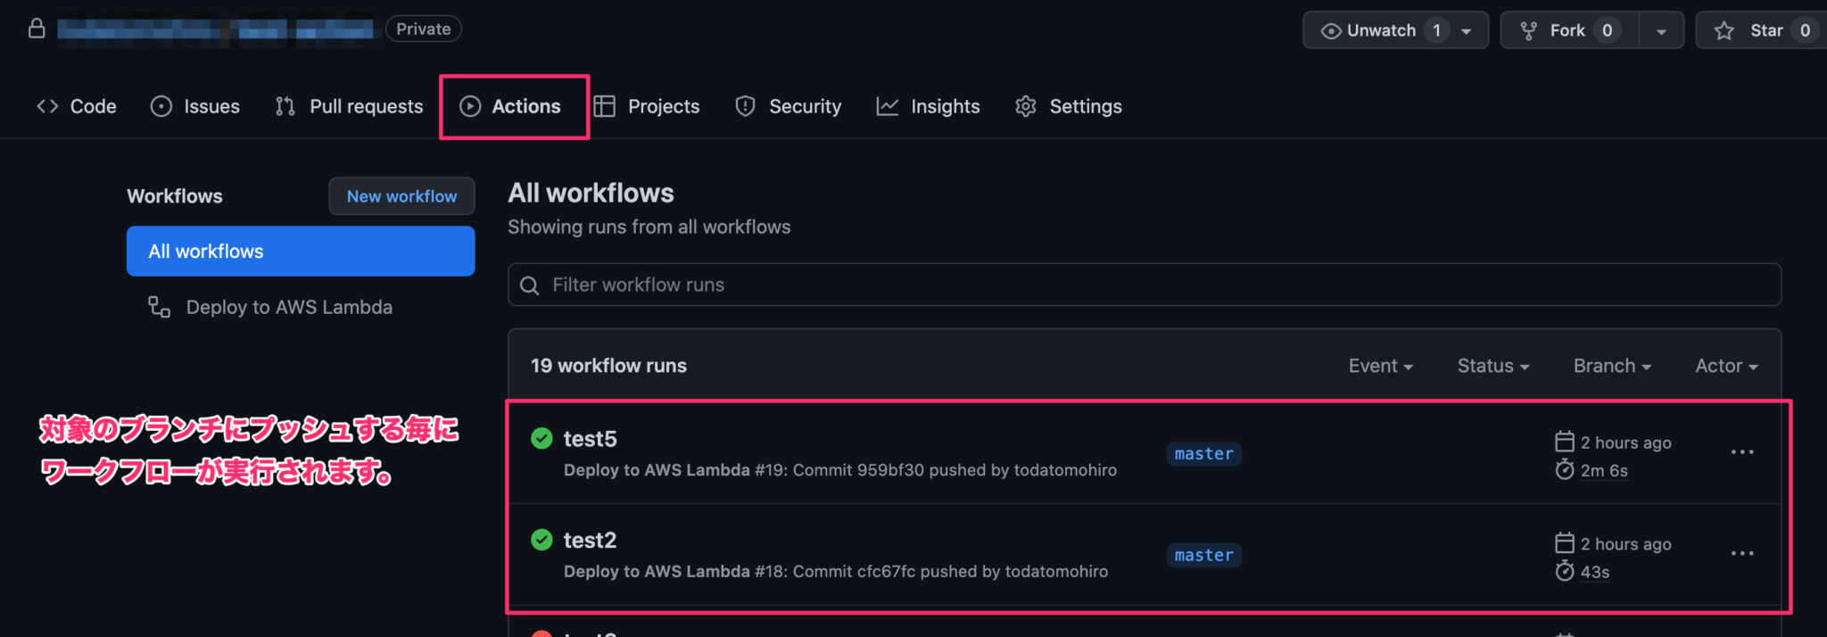The height and width of the screenshot is (637, 1827).
Task: Click the magnifier icon in the filter field
Action: tap(530, 285)
